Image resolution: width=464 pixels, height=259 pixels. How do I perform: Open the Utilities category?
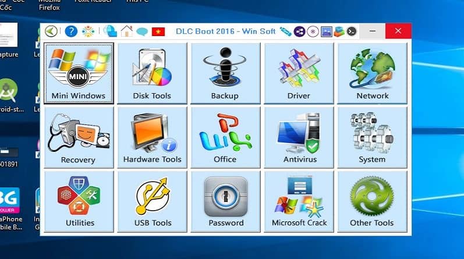tap(78, 201)
